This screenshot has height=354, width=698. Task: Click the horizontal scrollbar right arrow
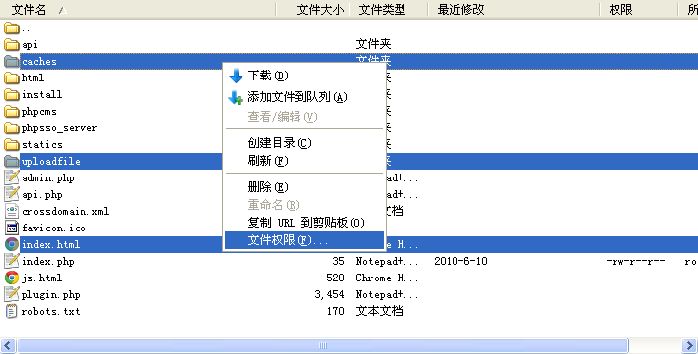pyautogui.click(x=689, y=345)
